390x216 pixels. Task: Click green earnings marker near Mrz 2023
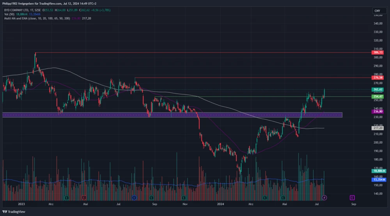point(67,198)
